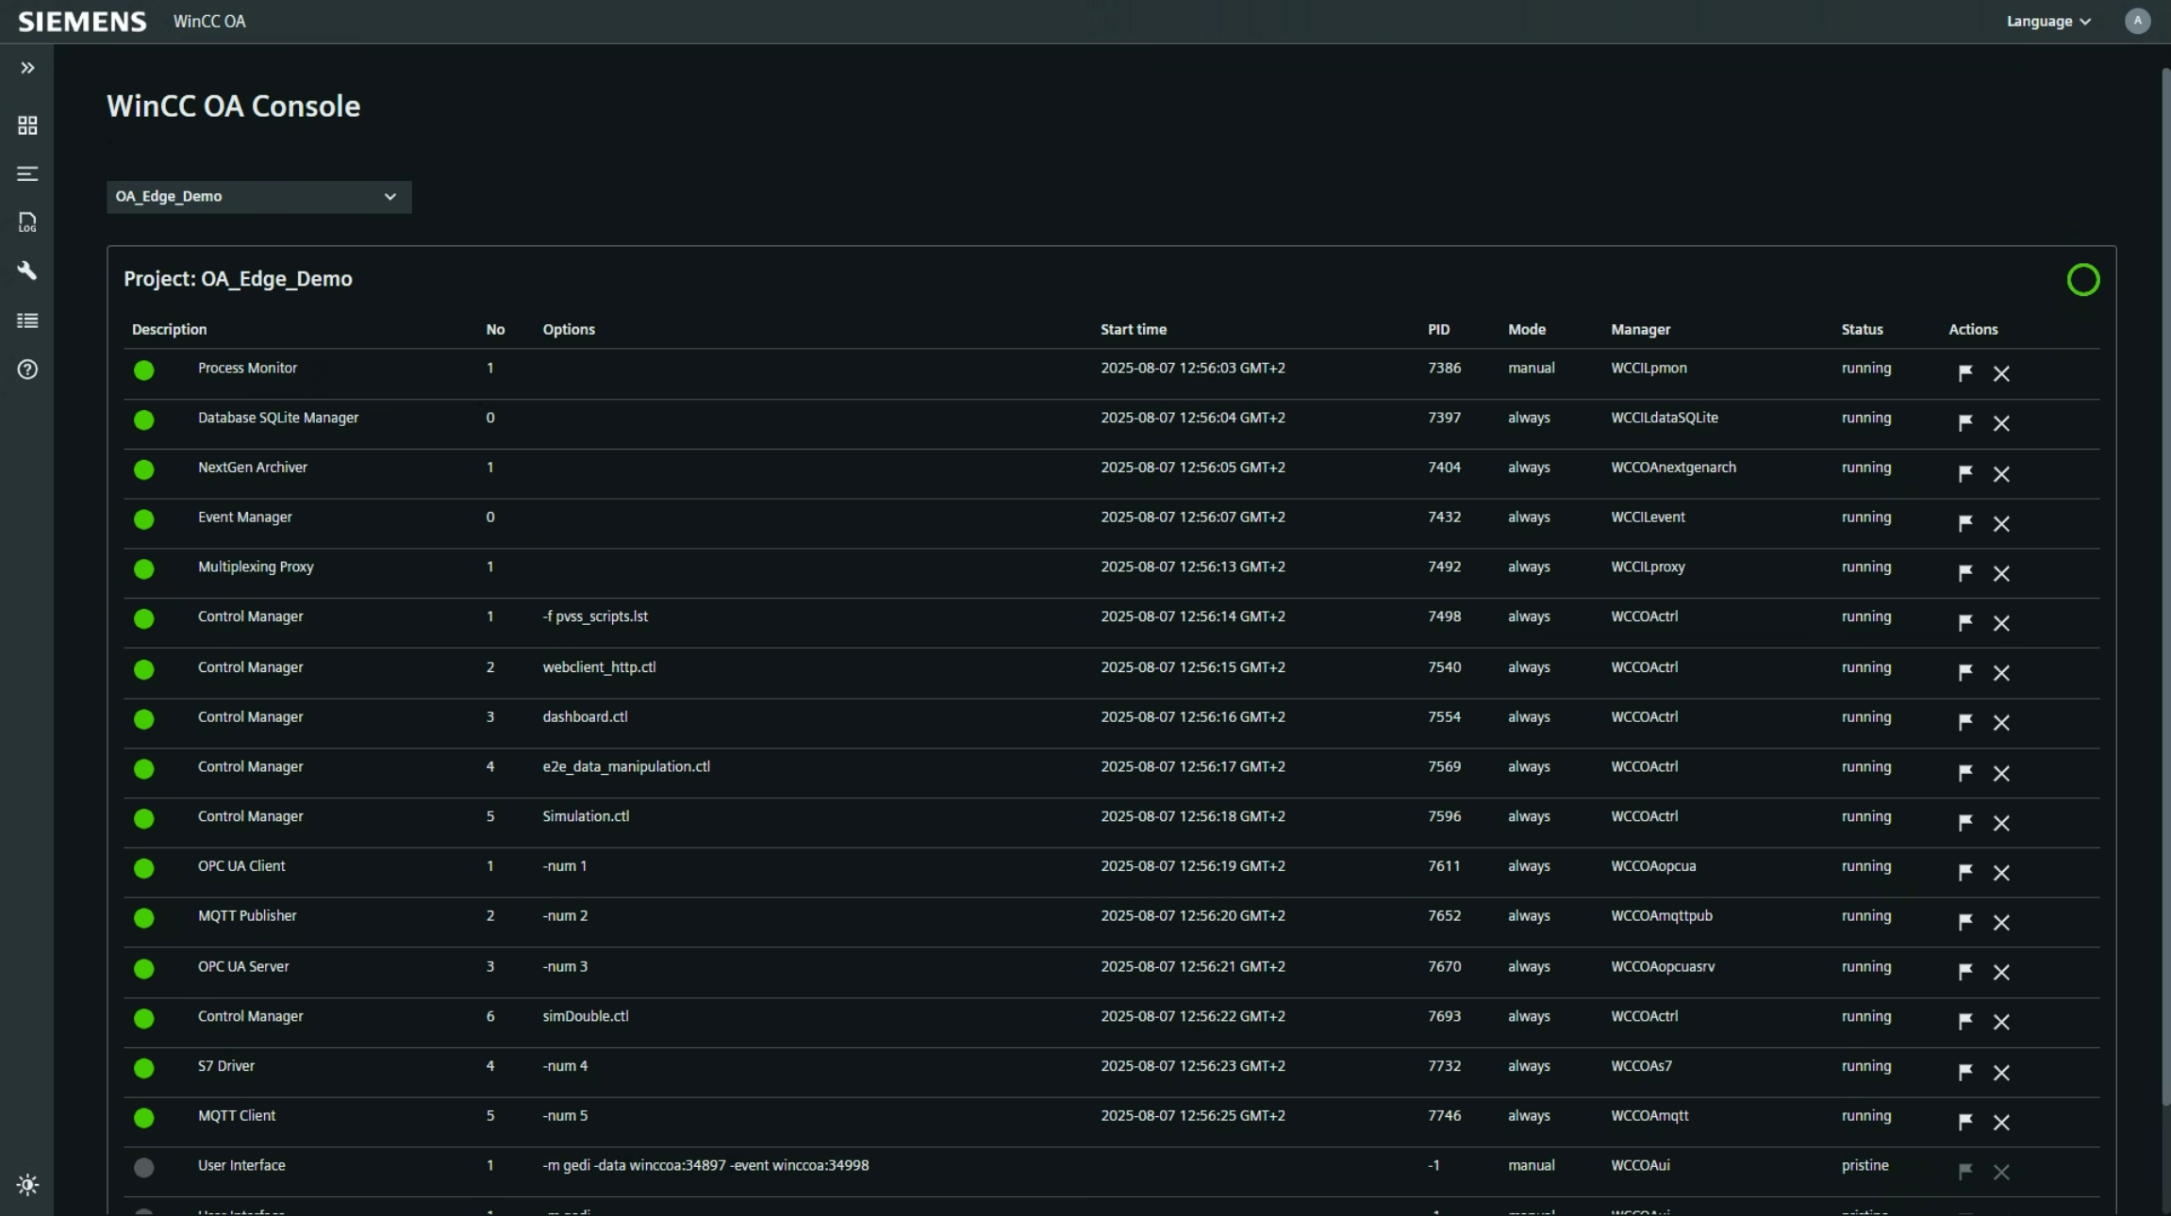Expand the left sidebar navigation
The image size is (2171, 1216).
tap(27, 68)
